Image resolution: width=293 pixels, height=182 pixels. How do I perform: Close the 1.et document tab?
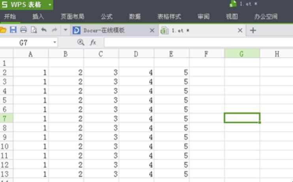coord(240,30)
